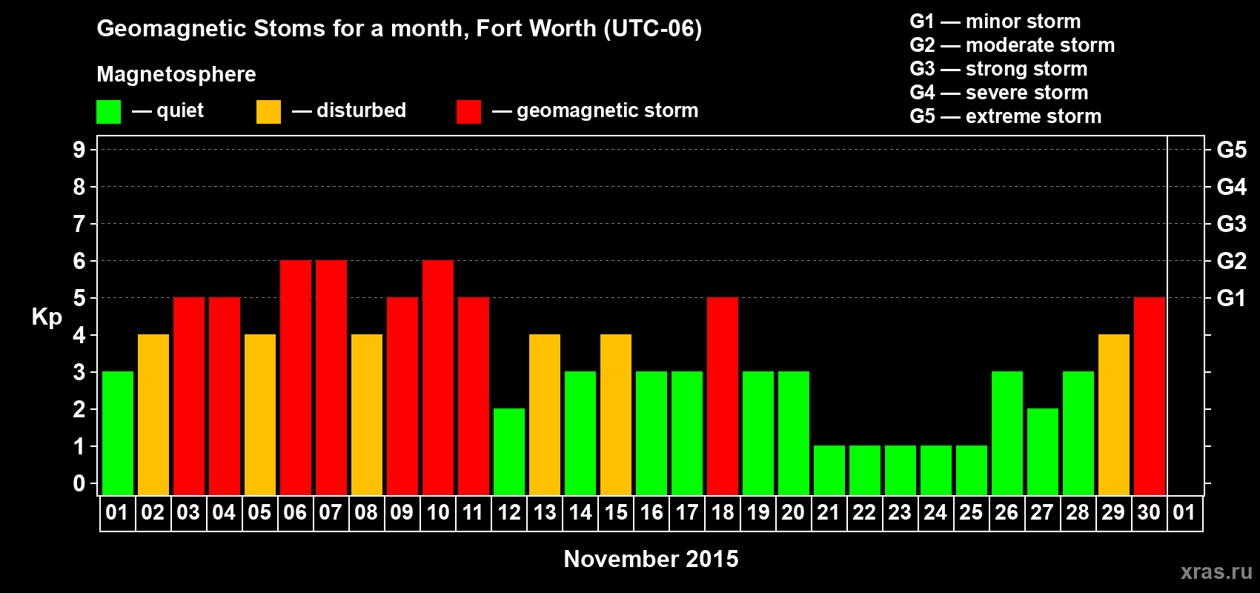Select the green bar for day 17
The width and height of the screenshot is (1260, 593).
pyautogui.click(x=687, y=433)
